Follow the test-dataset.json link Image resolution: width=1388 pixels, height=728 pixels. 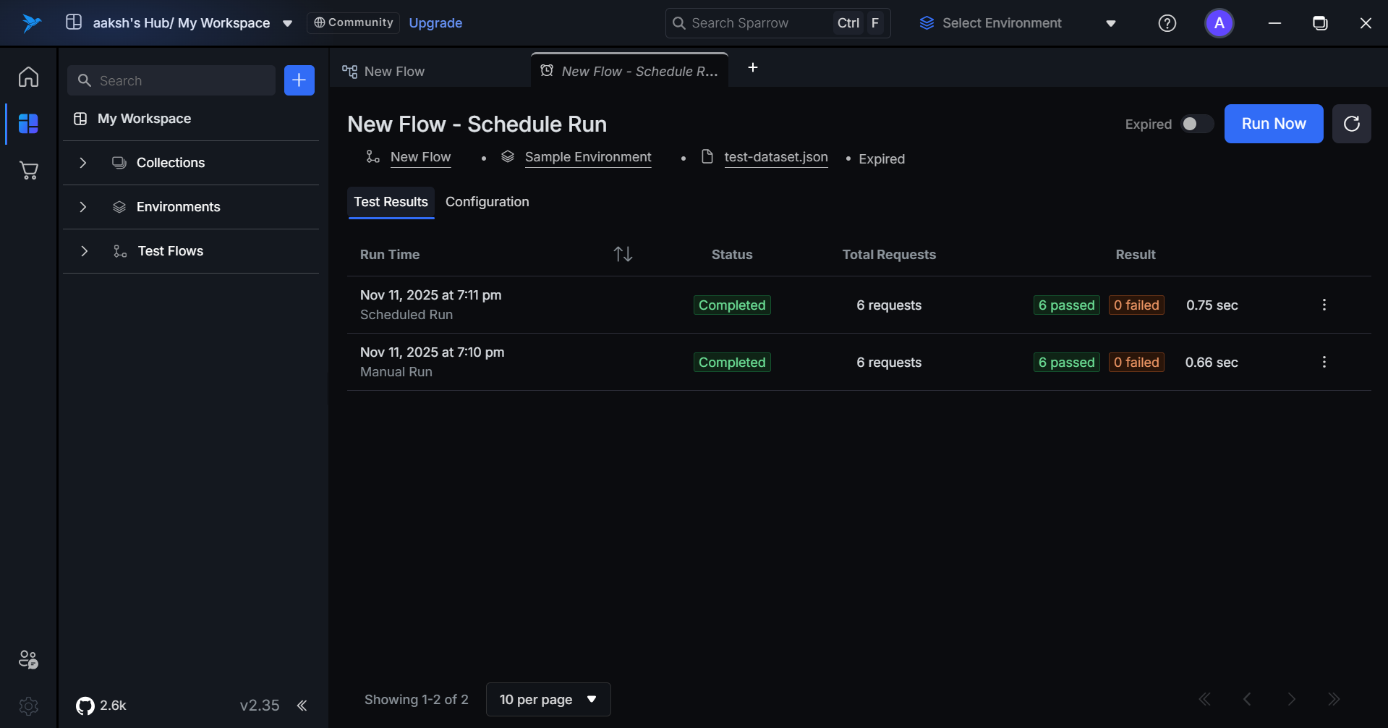775,157
